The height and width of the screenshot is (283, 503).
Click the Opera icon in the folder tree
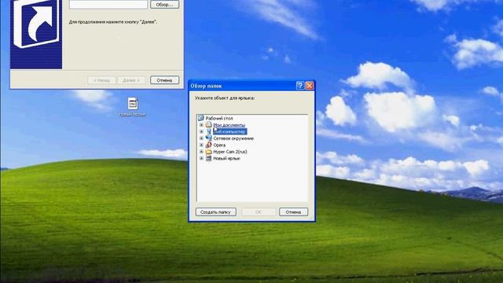208,145
